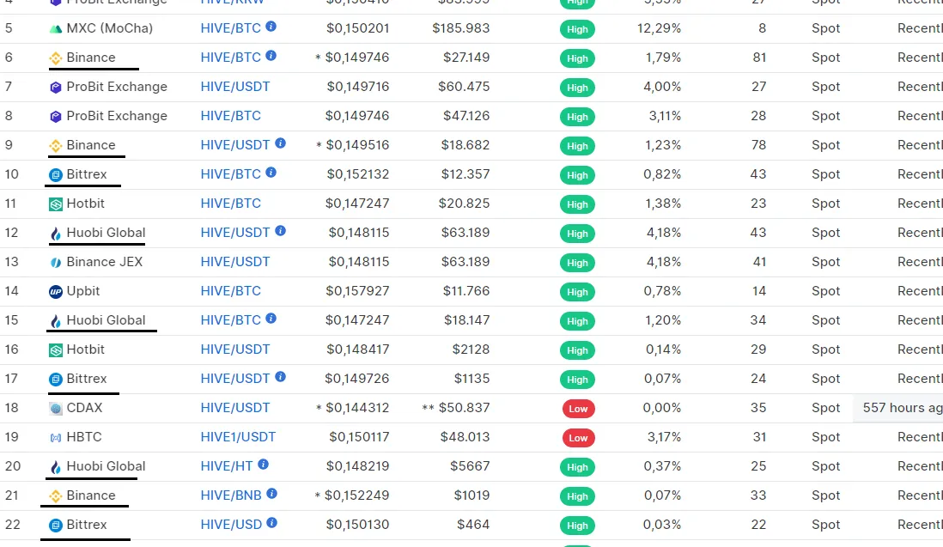Click info icon beside the HIVE/BNB pair
The width and height of the screenshot is (943, 547).
(x=272, y=494)
